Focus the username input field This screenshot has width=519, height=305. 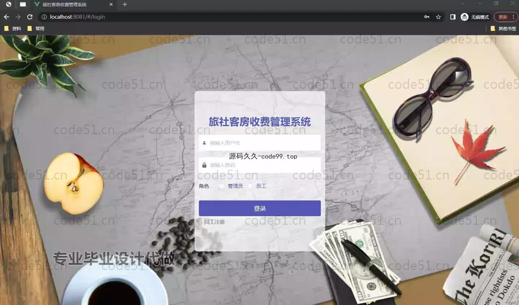pos(260,143)
